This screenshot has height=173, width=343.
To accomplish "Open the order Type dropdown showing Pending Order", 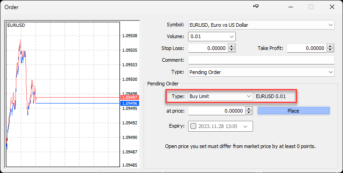I will click(261, 72).
